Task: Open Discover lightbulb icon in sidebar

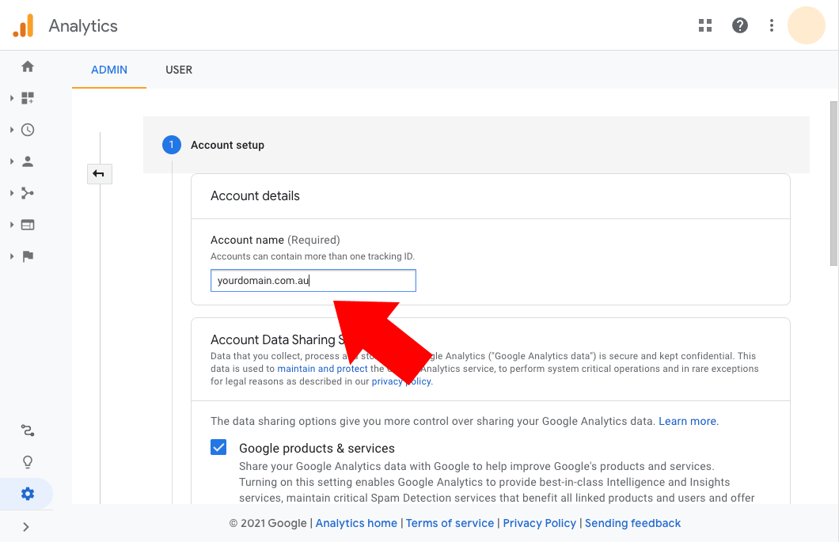Action: tap(28, 462)
